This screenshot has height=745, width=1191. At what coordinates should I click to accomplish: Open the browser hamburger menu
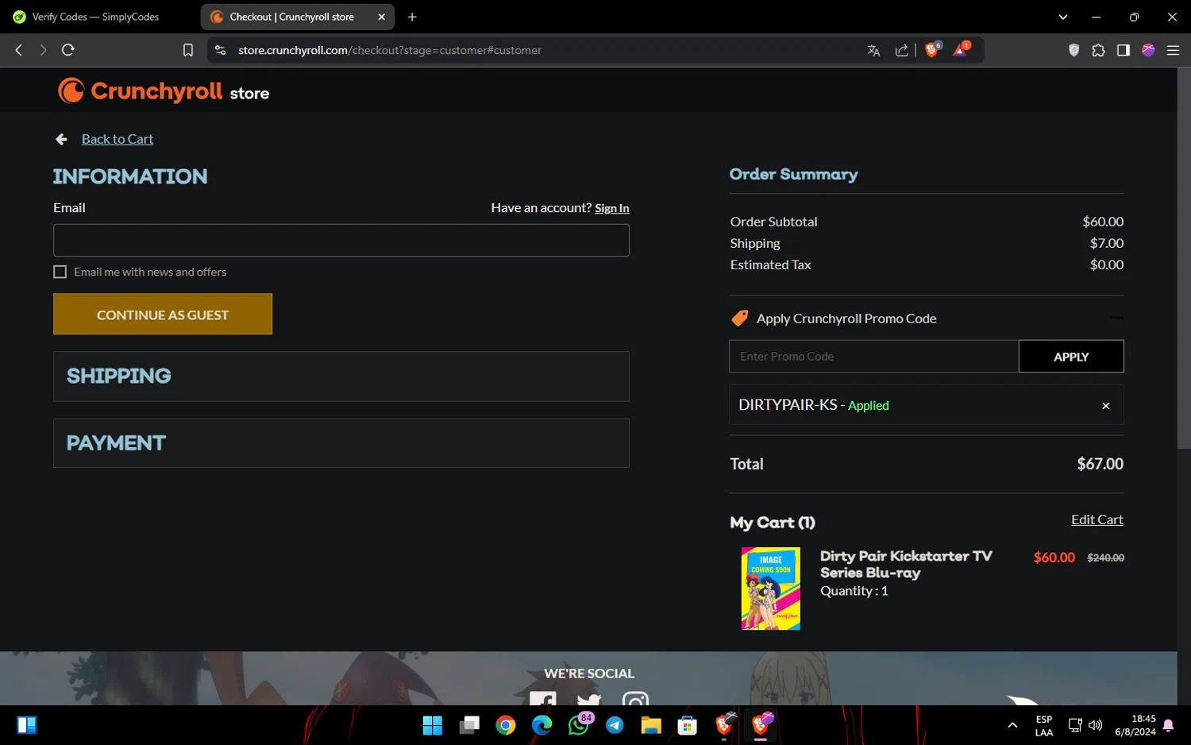coord(1173,50)
